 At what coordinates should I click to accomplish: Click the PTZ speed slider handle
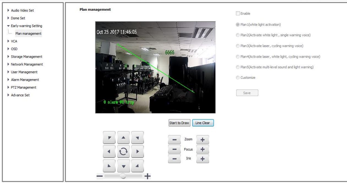[x=123, y=176]
